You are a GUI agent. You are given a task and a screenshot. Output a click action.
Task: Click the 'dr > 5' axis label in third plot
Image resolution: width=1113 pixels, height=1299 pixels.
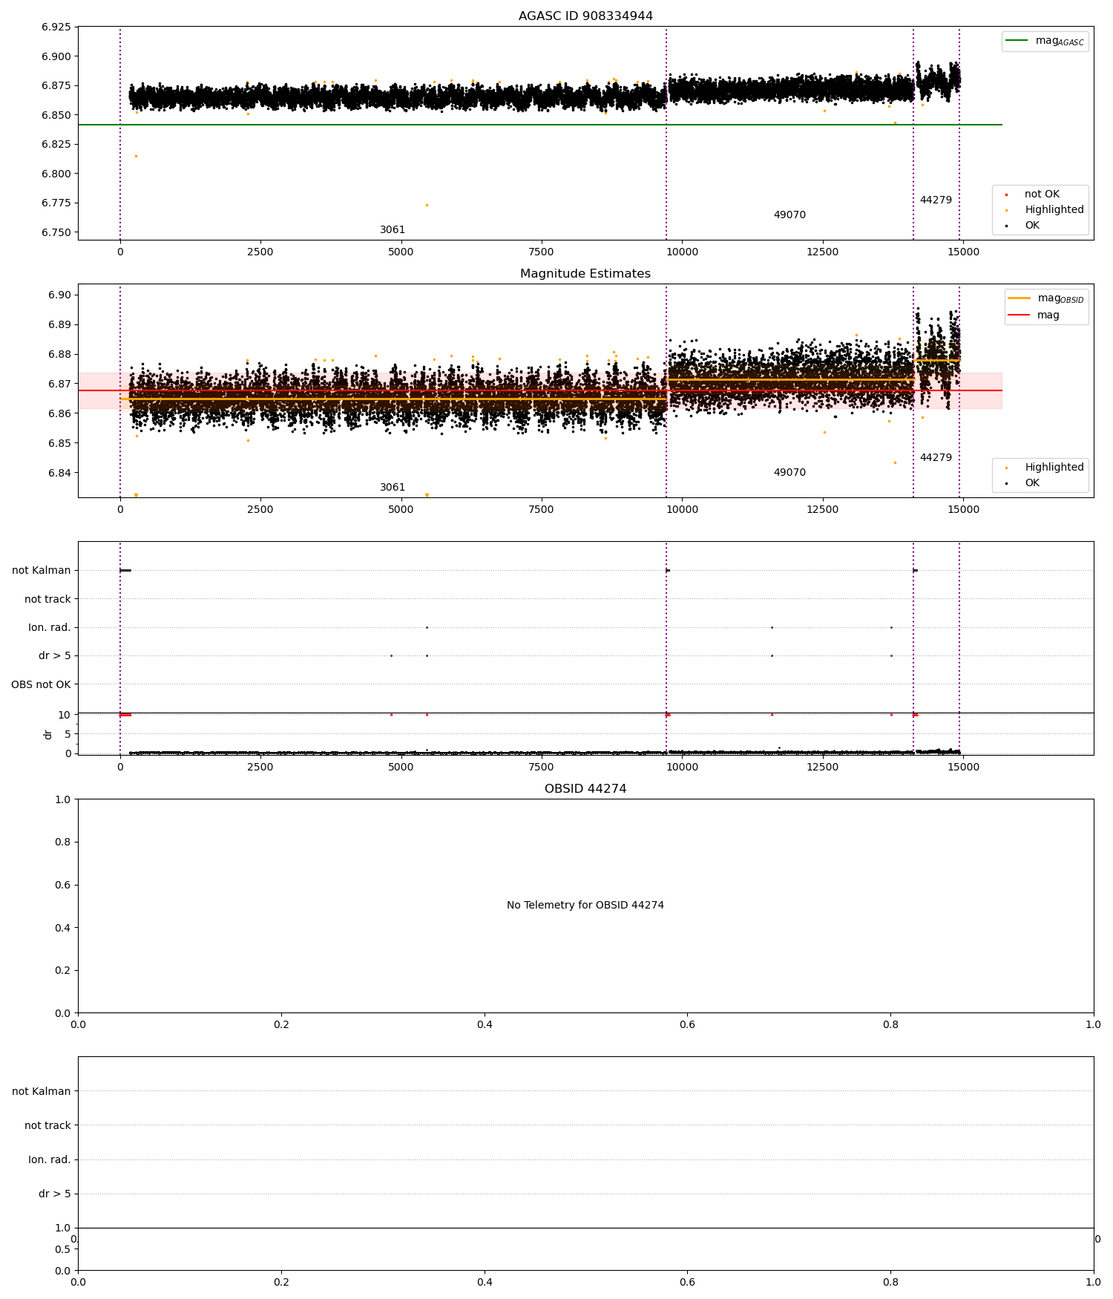click(x=55, y=656)
